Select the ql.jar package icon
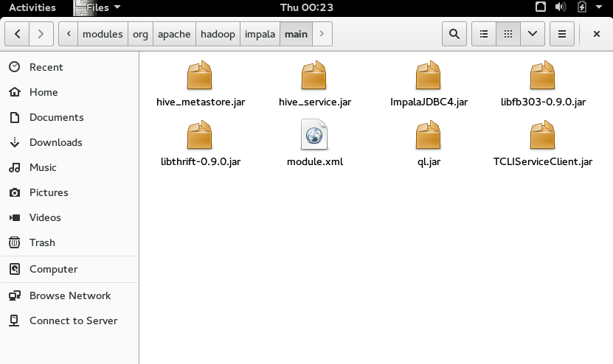This screenshot has width=613, height=364. click(429, 135)
